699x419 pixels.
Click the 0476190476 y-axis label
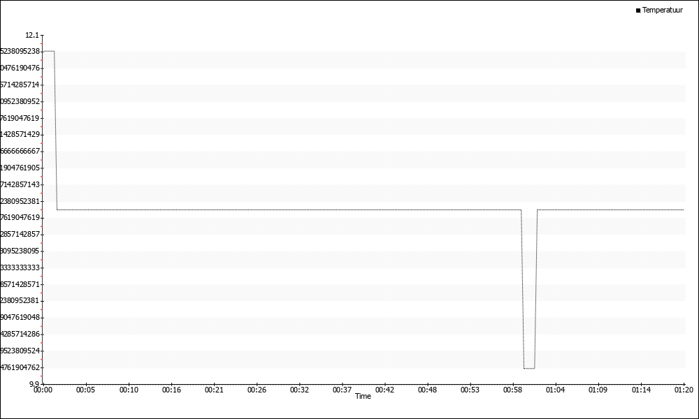click(x=20, y=68)
